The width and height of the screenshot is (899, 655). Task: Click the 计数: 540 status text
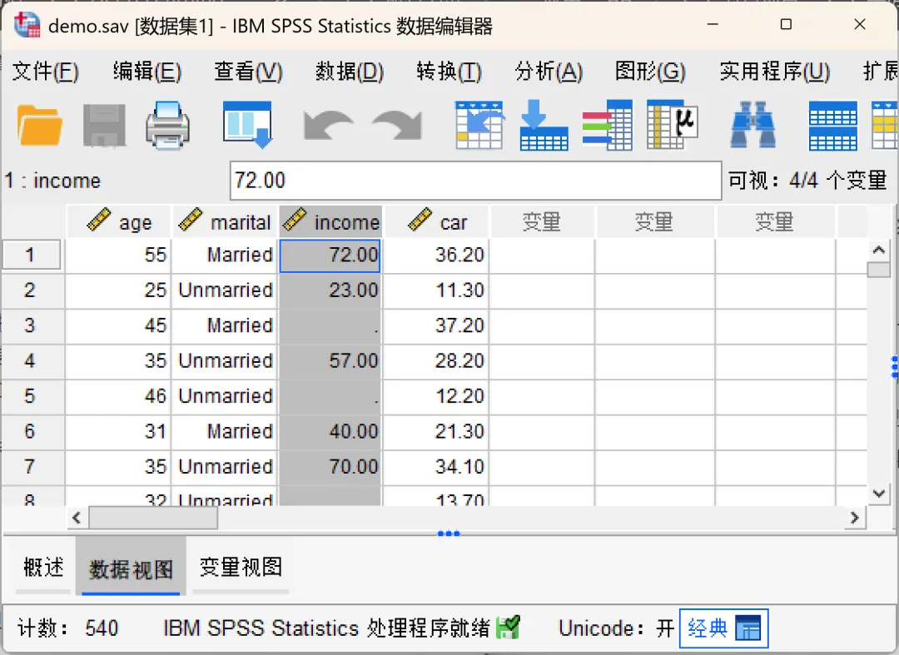pyautogui.click(x=67, y=628)
